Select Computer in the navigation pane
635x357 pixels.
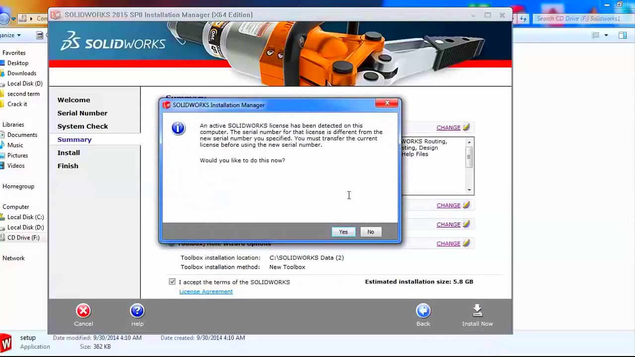pos(15,207)
